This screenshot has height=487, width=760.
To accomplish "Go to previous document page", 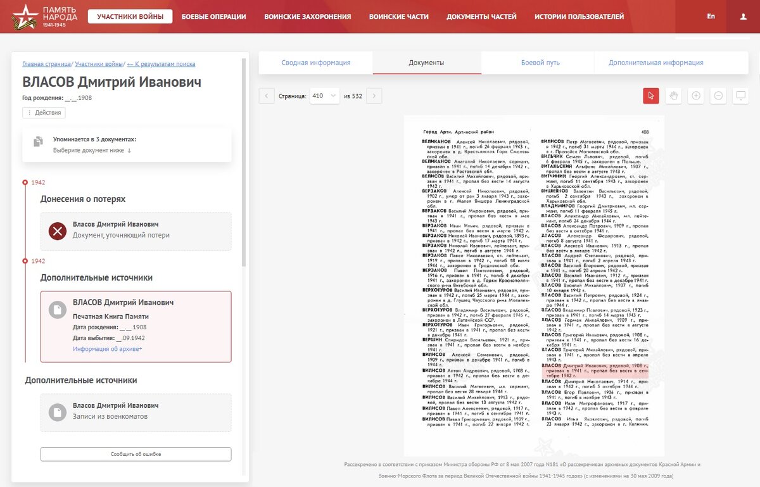I will coord(267,96).
